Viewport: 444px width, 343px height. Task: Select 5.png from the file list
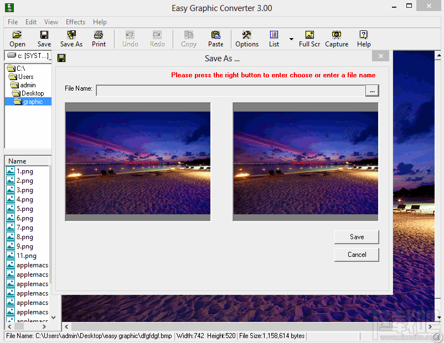tap(25, 209)
